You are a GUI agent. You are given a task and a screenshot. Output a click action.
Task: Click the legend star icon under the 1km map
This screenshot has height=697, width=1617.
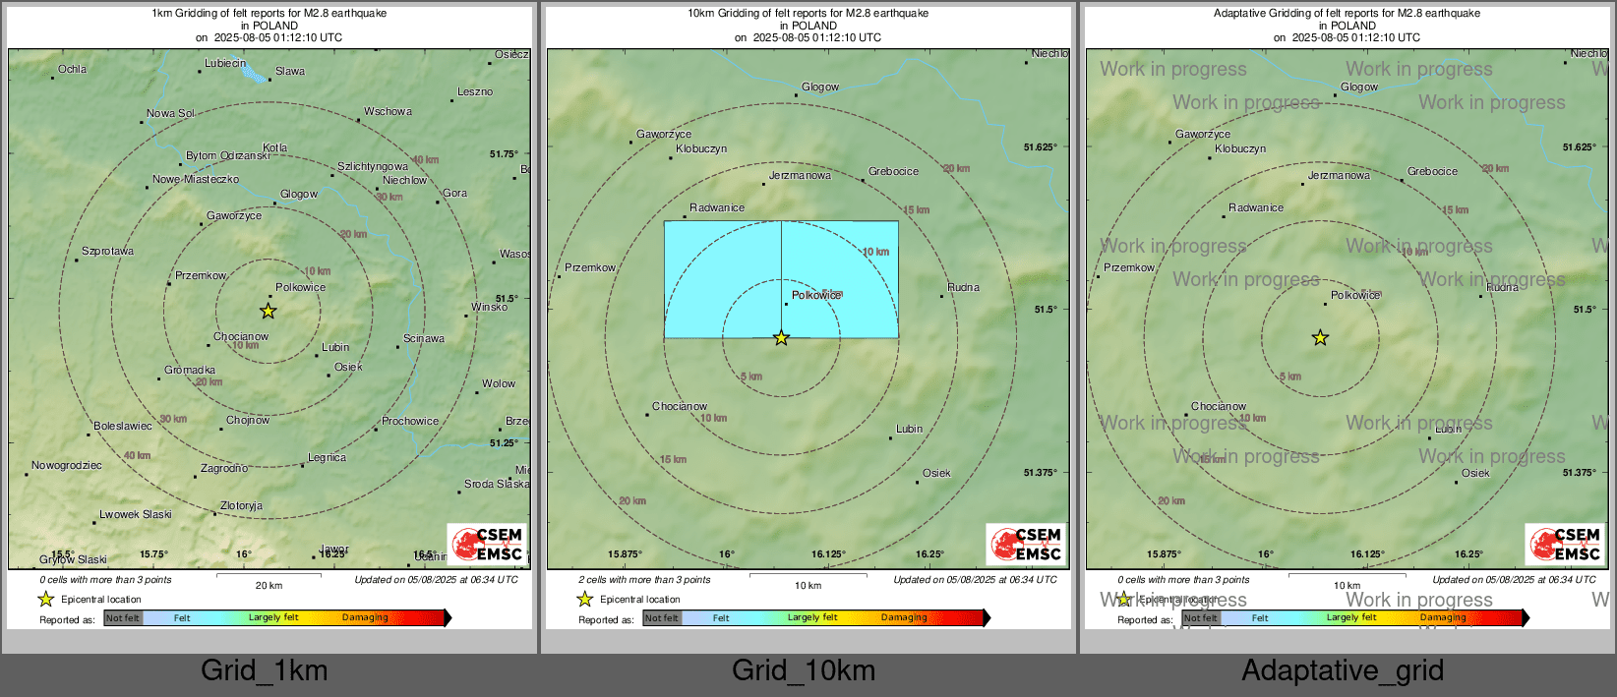[x=45, y=599]
